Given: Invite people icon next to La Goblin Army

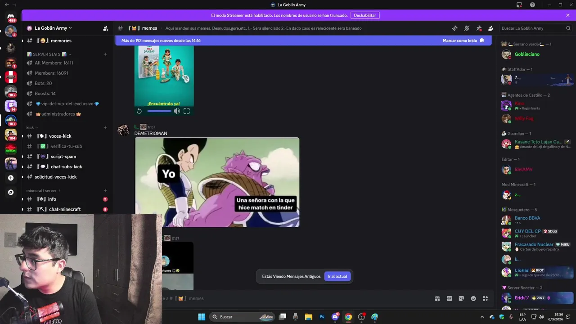Looking at the screenshot, I should tap(105, 28).
